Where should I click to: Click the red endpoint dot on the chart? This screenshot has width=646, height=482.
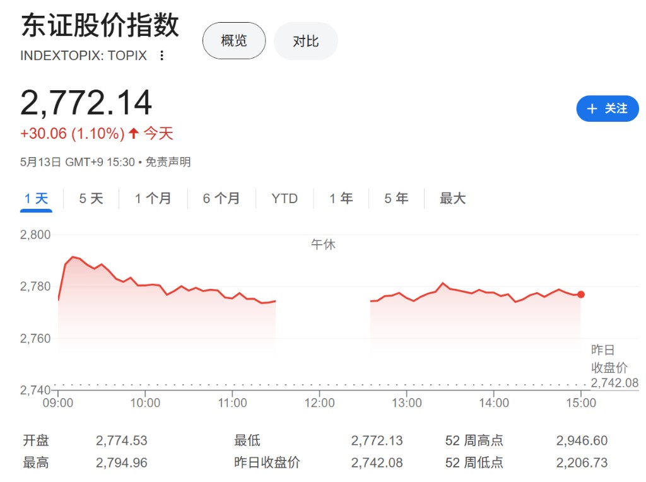tap(581, 295)
